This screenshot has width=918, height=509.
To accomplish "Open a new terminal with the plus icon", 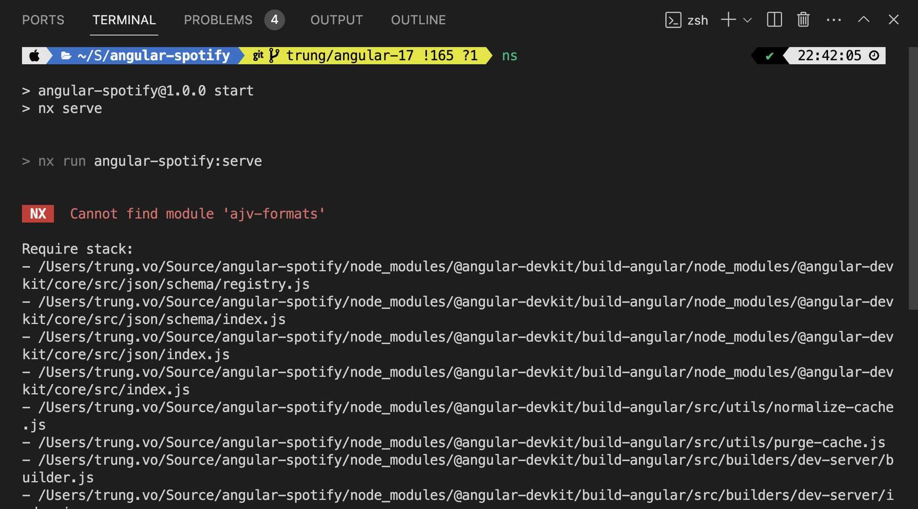I will (x=728, y=20).
